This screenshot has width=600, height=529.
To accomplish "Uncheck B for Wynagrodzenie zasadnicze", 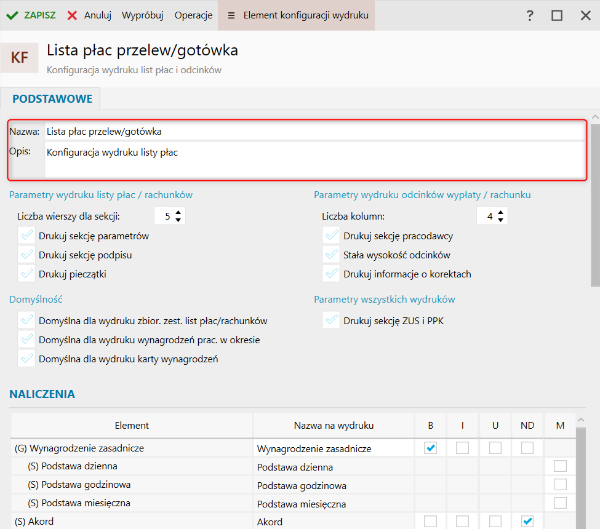I will (x=431, y=448).
